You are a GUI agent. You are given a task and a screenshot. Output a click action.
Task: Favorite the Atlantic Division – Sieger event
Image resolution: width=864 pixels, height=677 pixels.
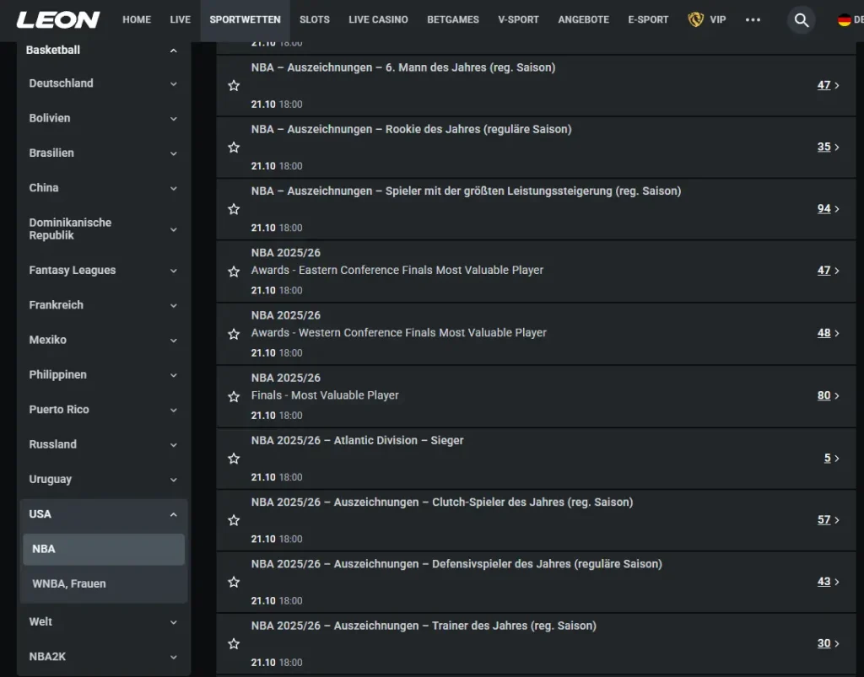[234, 459]
